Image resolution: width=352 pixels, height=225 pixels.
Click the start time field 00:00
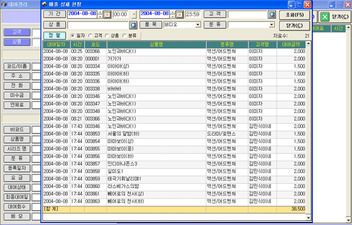120,14
